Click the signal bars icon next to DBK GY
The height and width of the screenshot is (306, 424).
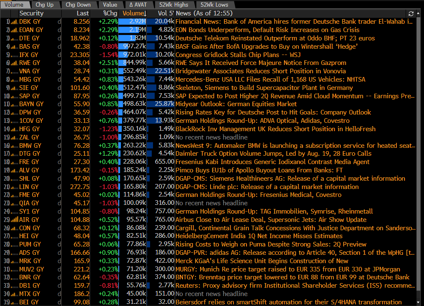tap(14, 22)
